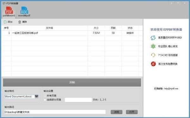Select the all pages radio button (所有页面)

point(45,96)
